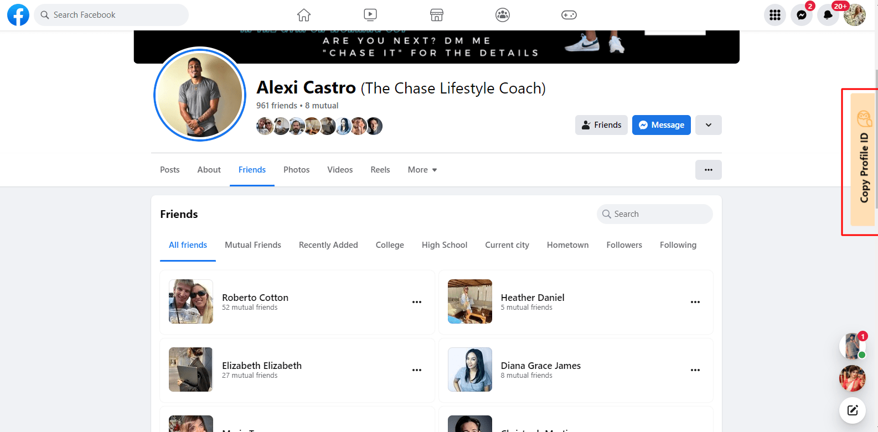The height and width of the screenshot is (432, 878).
Task: Open the profile cover photo banner
Action: point(437,47)
